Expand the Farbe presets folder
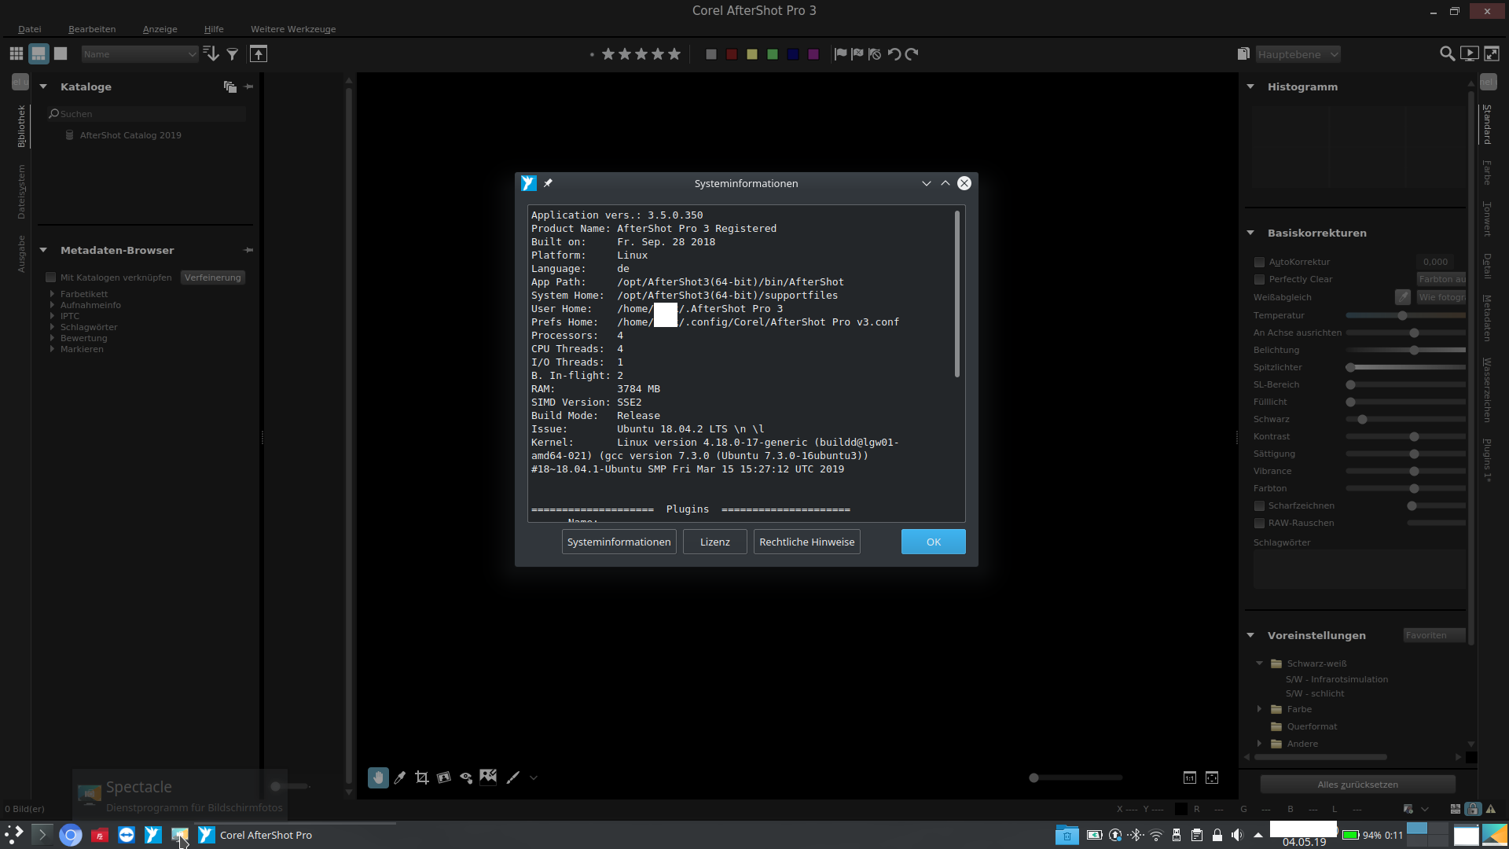 tap(1259, 709)
